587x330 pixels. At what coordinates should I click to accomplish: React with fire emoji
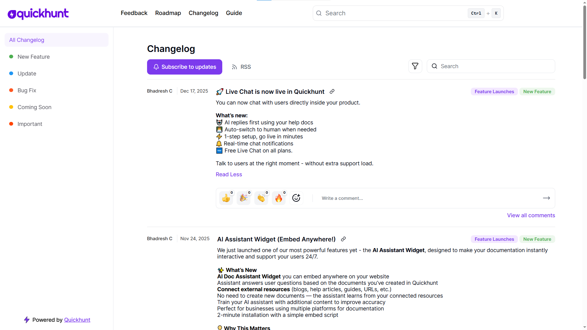coord(279,198)
